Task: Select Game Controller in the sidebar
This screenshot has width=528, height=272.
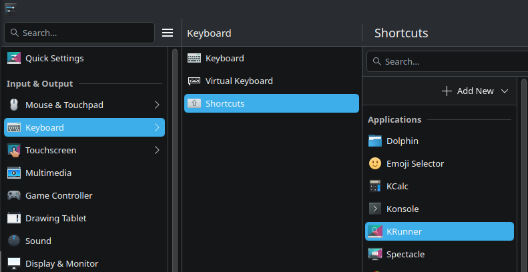Action: pyautogui.click(x=84, y=195)
